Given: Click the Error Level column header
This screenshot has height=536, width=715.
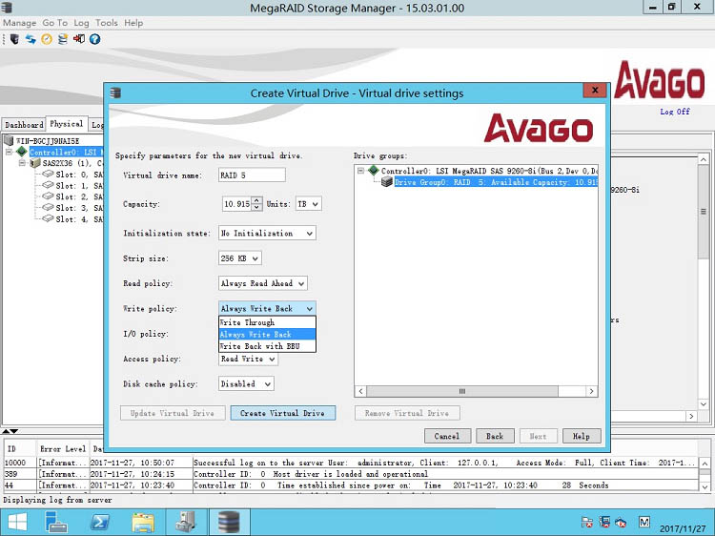Looking at the screenshot, I should [63, 449].
